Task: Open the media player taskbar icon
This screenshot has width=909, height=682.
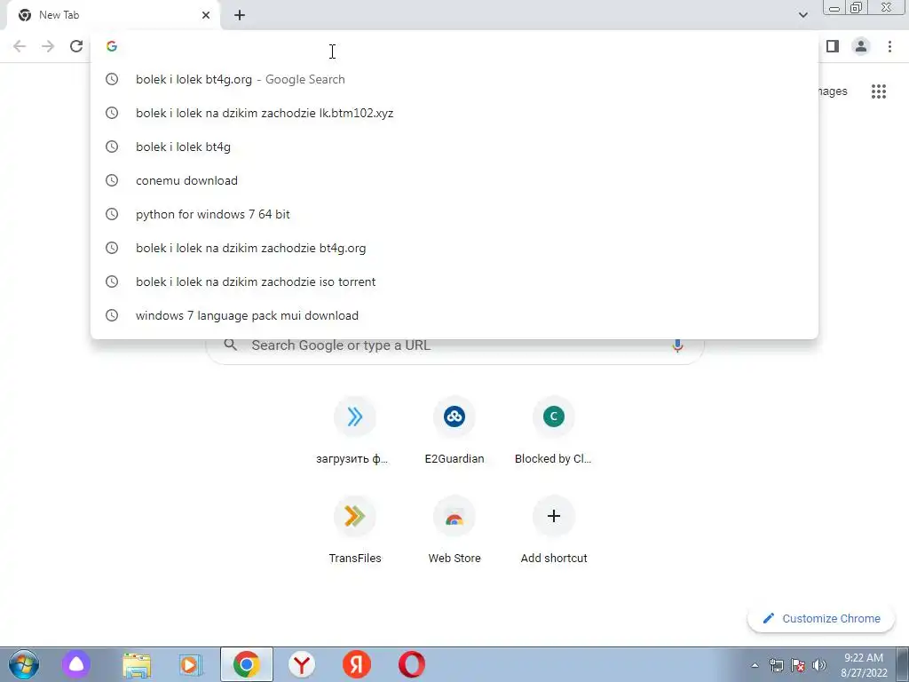Action: [x=191, y=664]
